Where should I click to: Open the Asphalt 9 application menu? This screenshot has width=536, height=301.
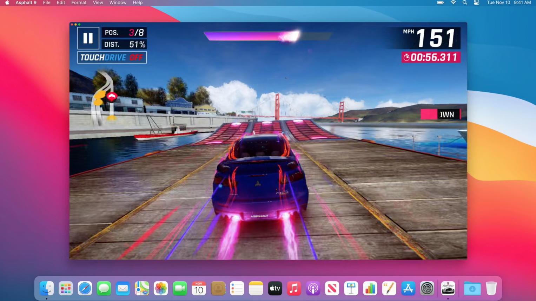click(x=26, y=2)
